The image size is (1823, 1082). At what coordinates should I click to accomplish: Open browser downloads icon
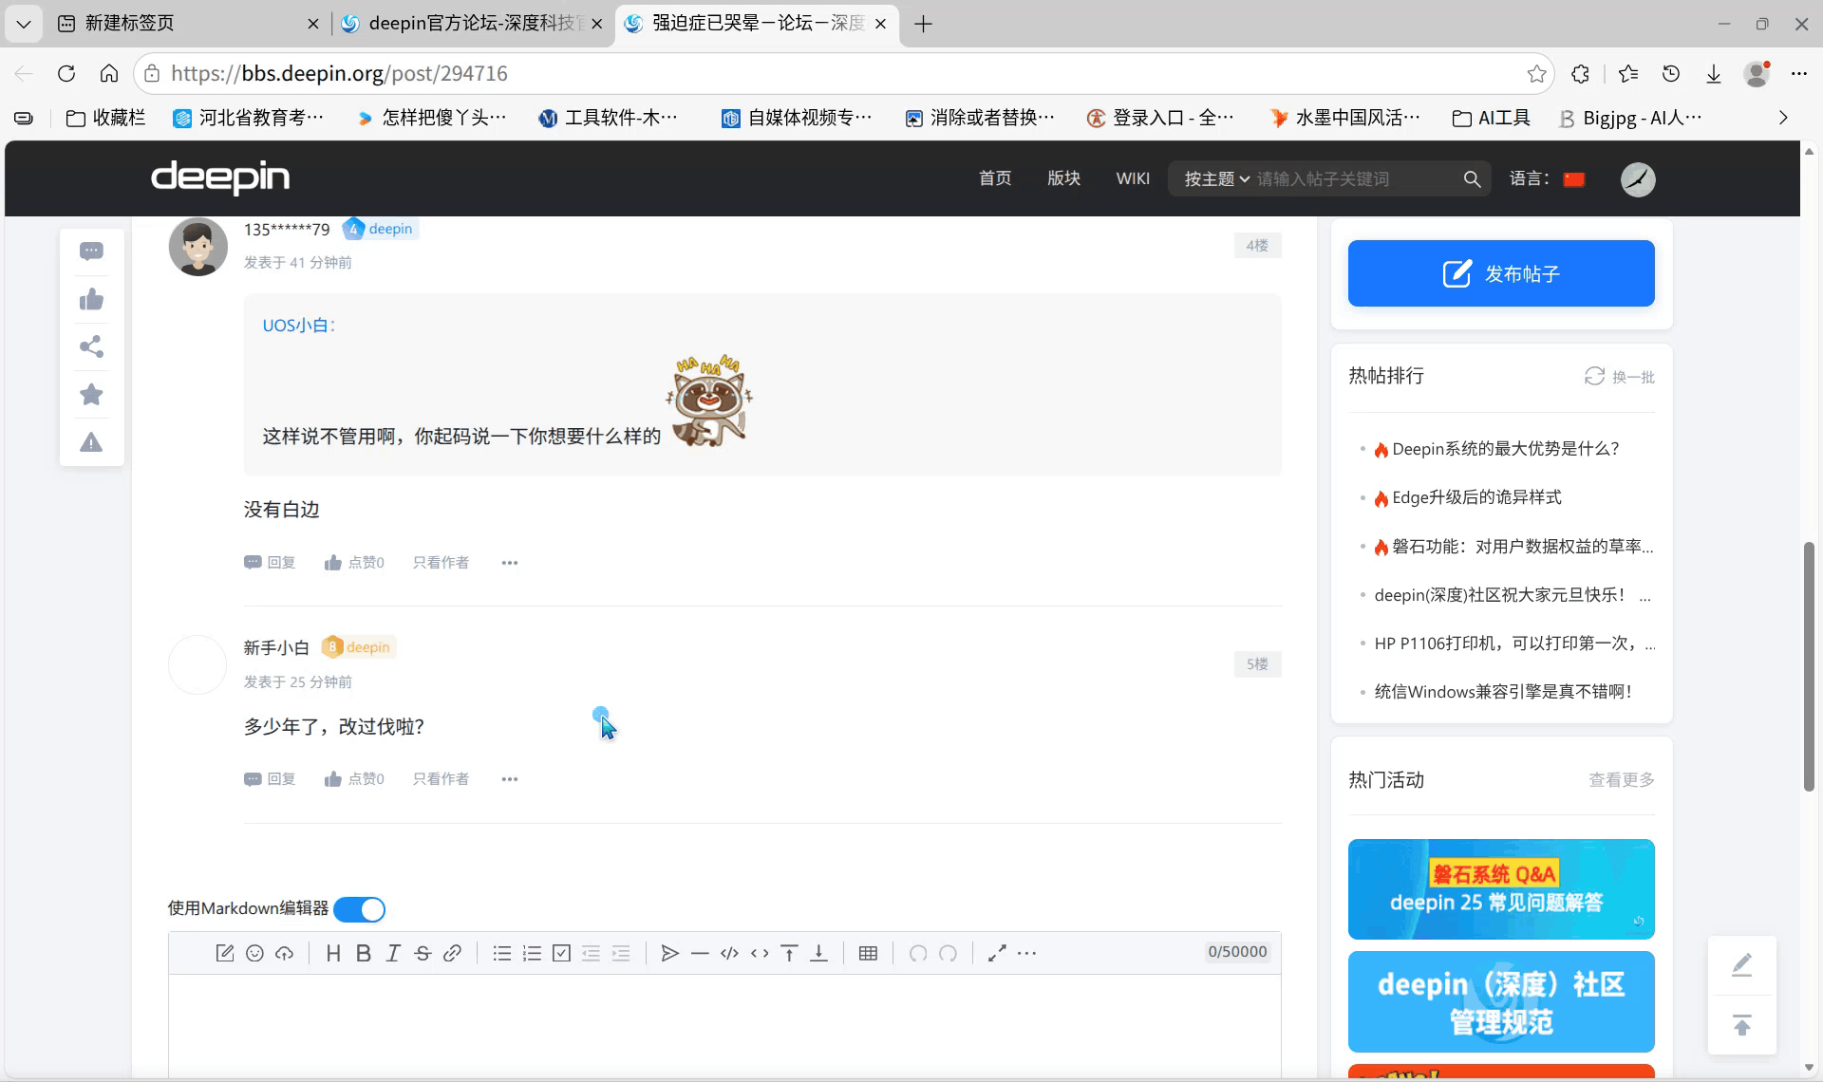(1714, 74)
